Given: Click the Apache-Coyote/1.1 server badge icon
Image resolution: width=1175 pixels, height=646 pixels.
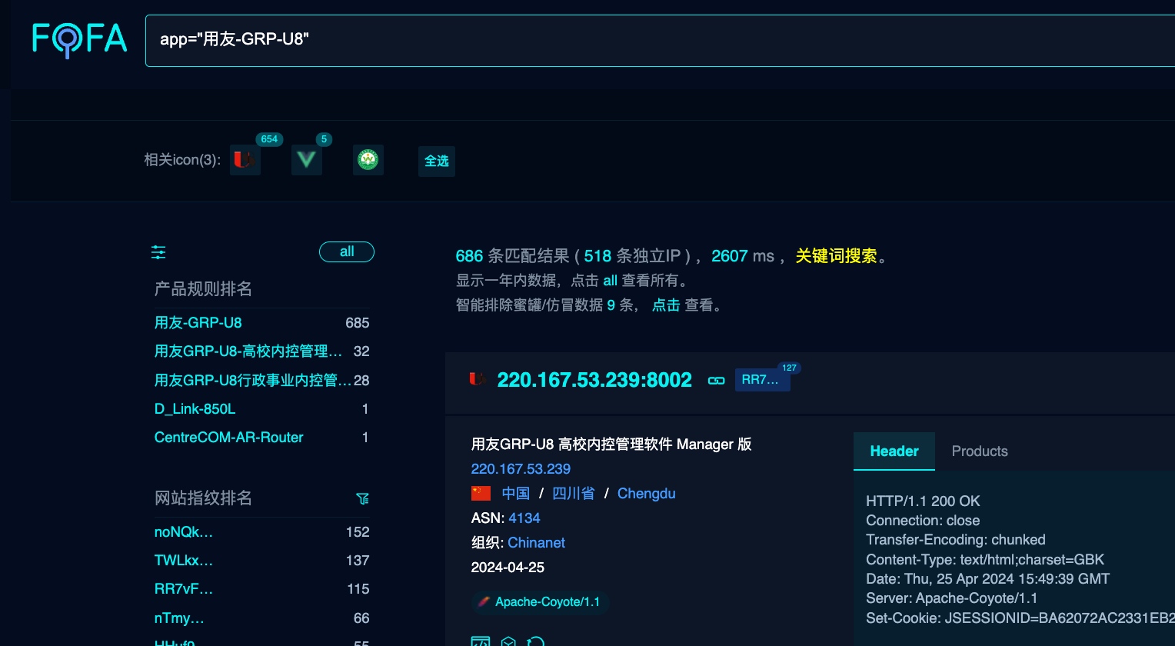Looking at the screenshot, I should coord(484,602).
